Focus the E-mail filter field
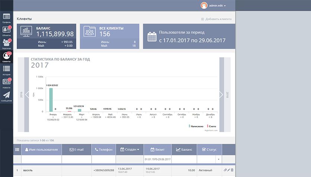311x177 pixels. tap(77, 159)
